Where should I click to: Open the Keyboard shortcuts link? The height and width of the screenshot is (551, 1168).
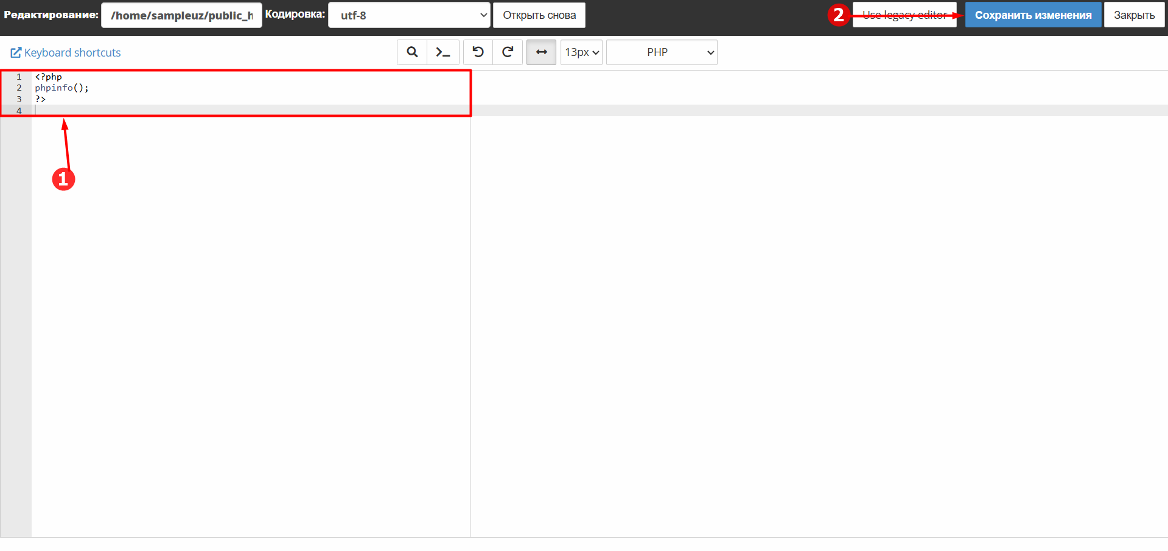(66, 53)
